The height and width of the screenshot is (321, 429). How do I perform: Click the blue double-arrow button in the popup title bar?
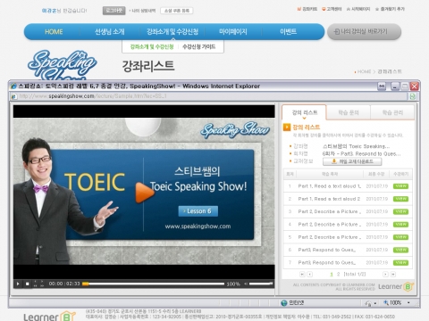tap(382, 86)
